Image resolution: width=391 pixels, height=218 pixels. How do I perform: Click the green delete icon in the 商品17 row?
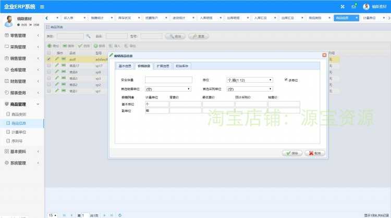(64, 65)
